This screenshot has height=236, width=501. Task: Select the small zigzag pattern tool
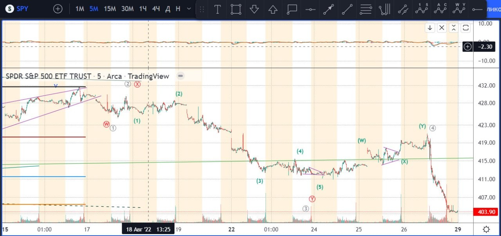pyautogui.click(x=403, y=9)
